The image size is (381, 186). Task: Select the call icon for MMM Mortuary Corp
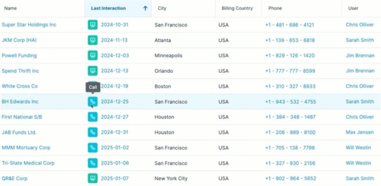click(92, 148)
